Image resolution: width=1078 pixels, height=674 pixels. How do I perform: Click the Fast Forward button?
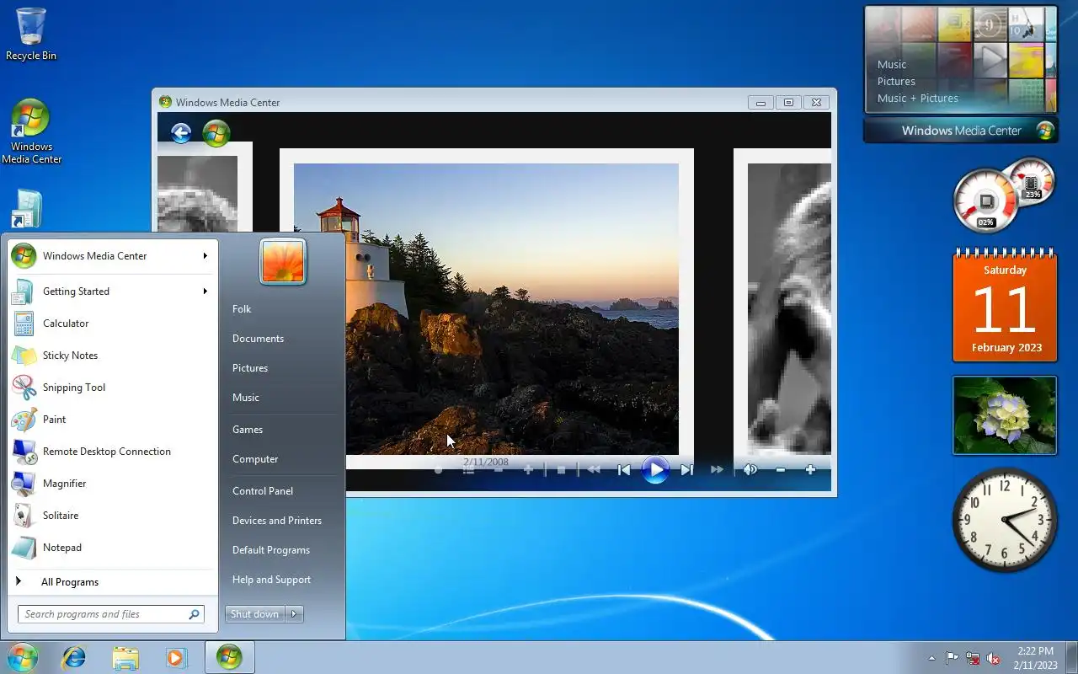(717, 470)
